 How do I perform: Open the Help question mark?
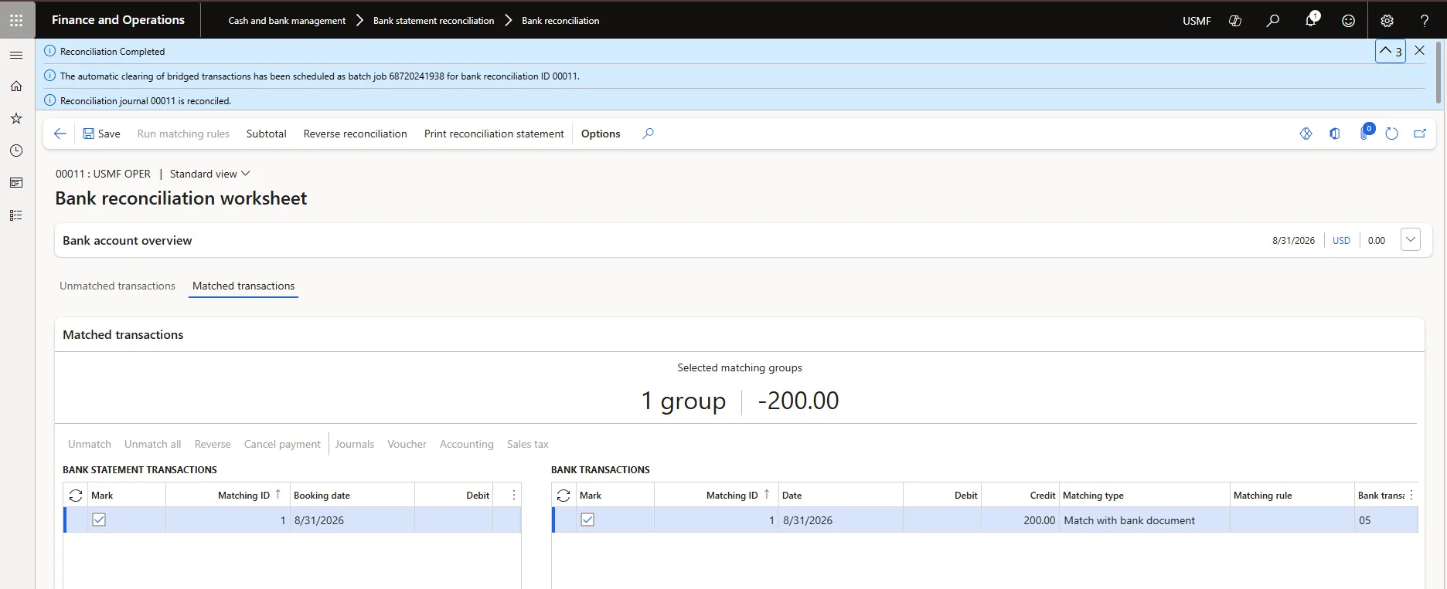[1425, 21]
